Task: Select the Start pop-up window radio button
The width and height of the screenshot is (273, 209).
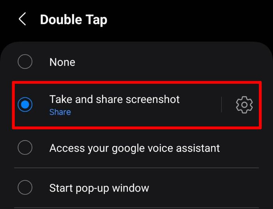Action: tap(25, 188)
